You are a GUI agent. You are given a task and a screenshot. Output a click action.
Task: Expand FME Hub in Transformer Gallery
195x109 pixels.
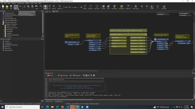(x=1, y=47)
